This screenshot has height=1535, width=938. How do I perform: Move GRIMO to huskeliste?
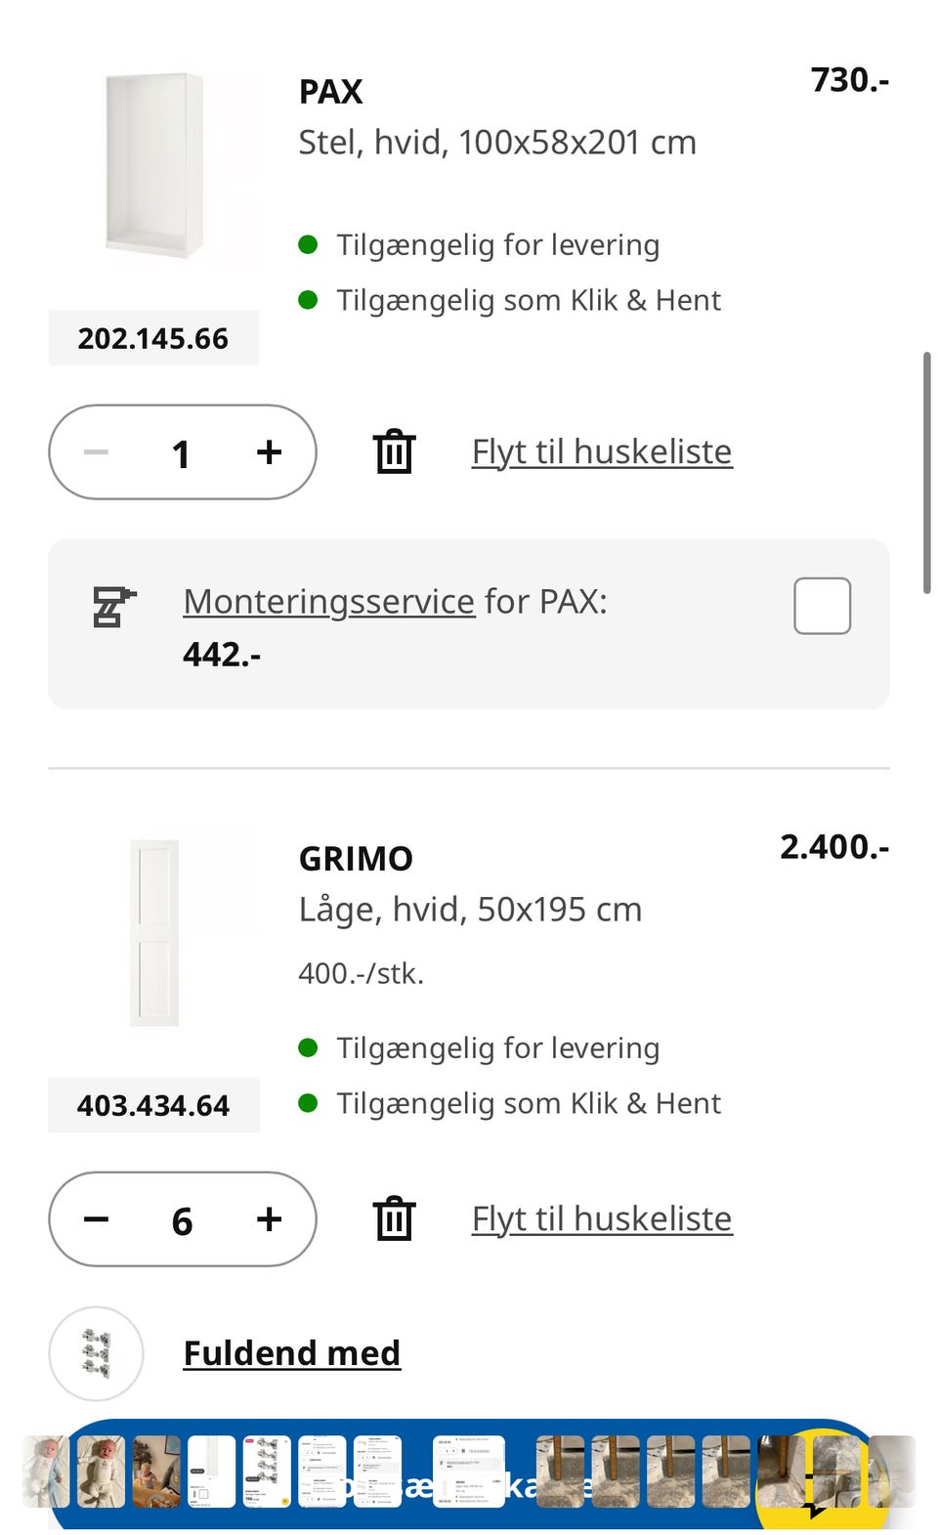(x=602, y=1219)
